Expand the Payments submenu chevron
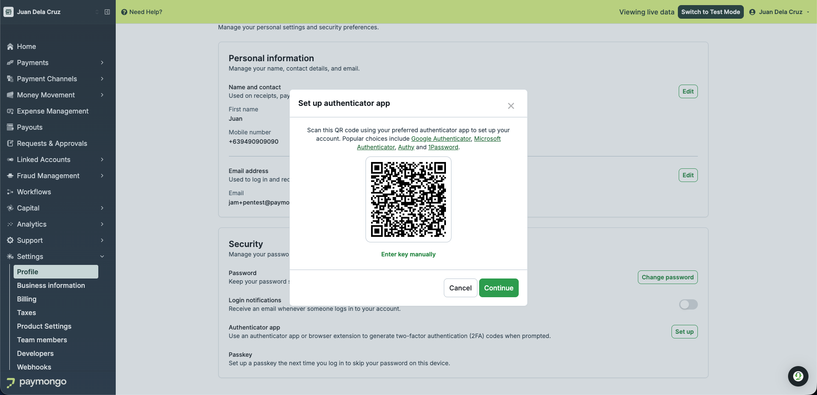Viewport: 817px width, 395px height. 102,63
